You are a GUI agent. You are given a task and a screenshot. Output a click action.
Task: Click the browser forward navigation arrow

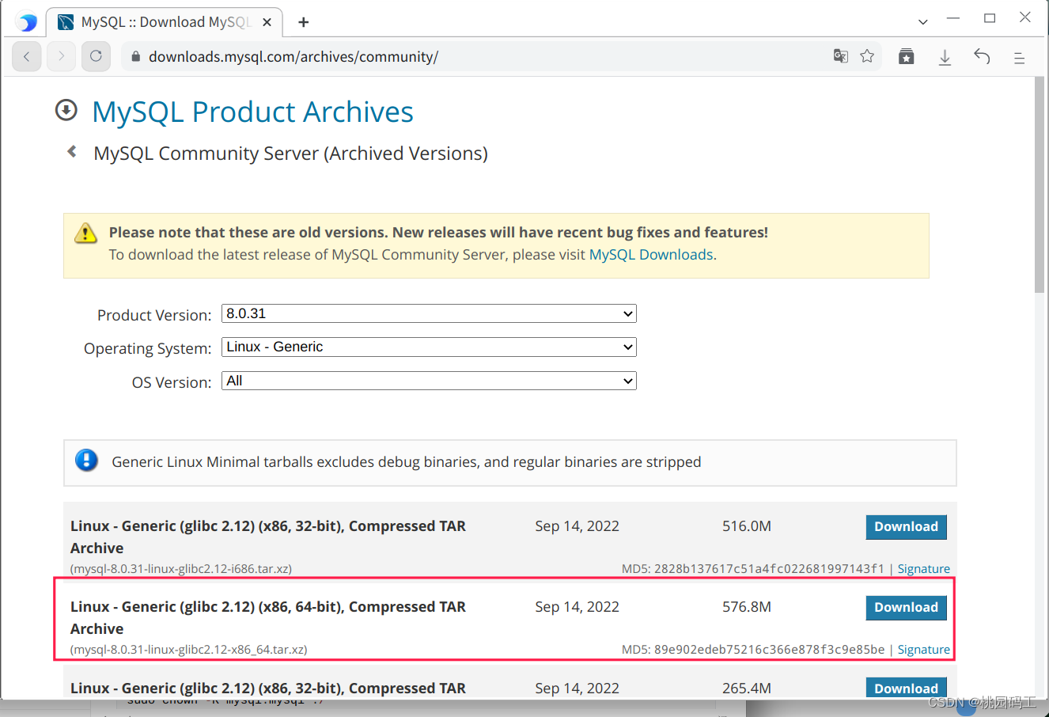(61, 56)
